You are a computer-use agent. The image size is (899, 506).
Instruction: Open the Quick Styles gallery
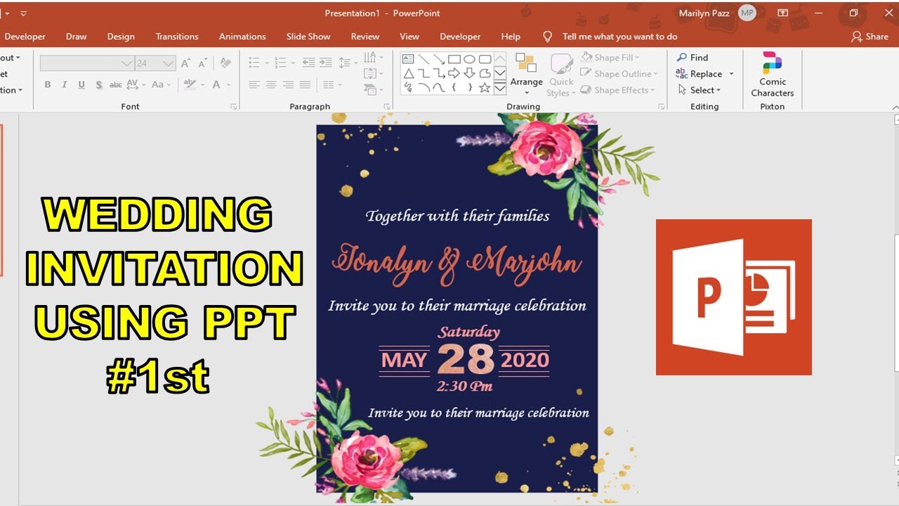560,74
